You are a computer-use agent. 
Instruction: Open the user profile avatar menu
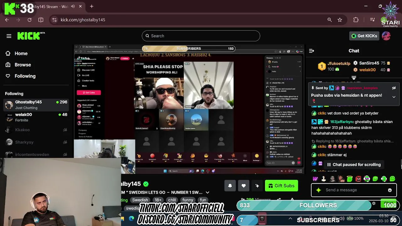click(x=386, y=36)
